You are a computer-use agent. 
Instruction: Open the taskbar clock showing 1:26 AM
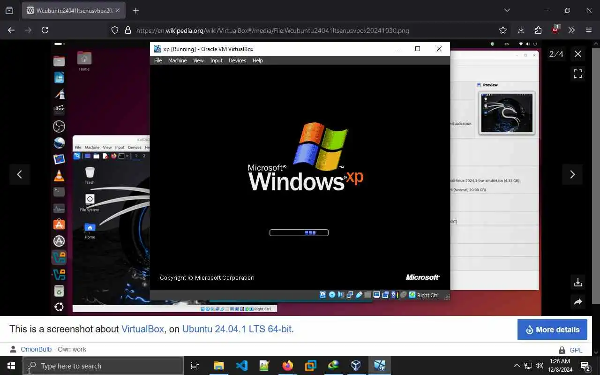coord(561,366)
